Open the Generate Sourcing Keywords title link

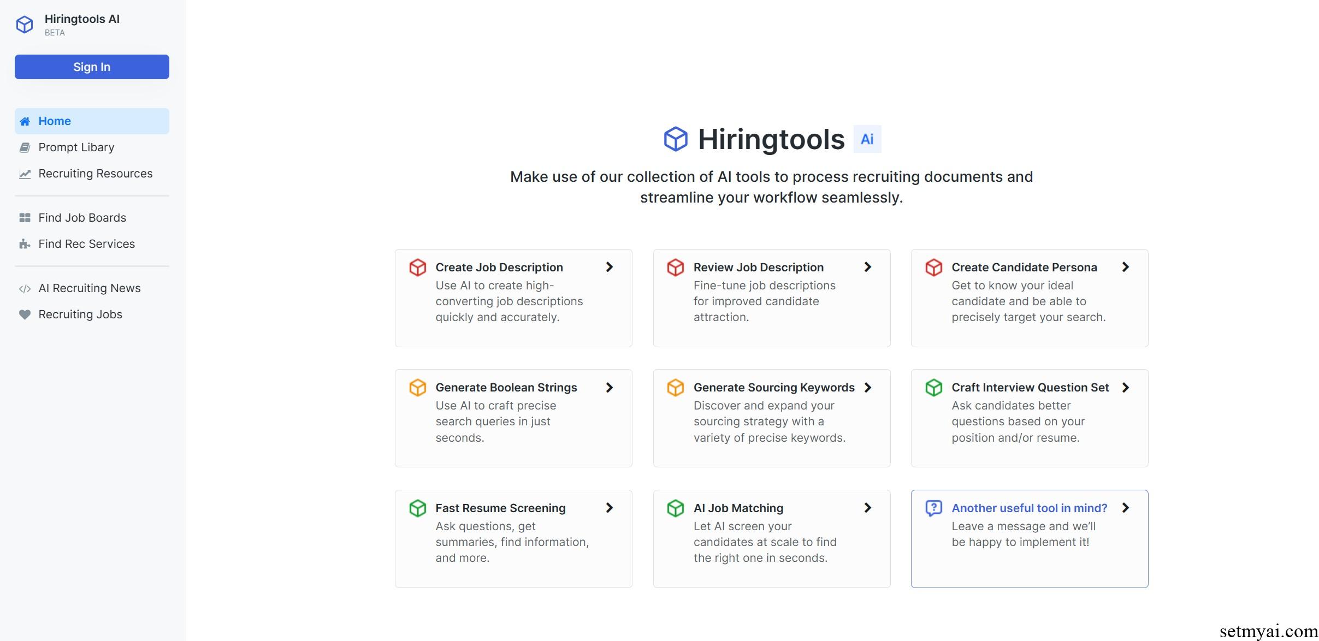(774, 388)
